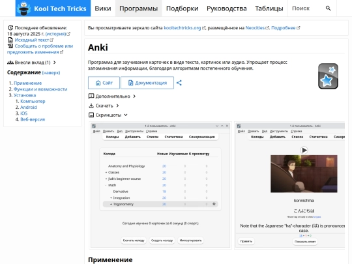
Task: Click the contributors people icon
Action: 10,63
